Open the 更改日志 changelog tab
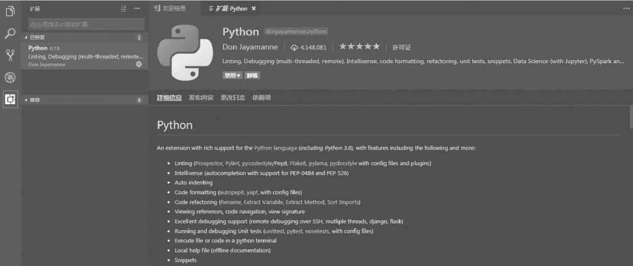The width and height of the screenshot is (633, 266). coord(233,98)
